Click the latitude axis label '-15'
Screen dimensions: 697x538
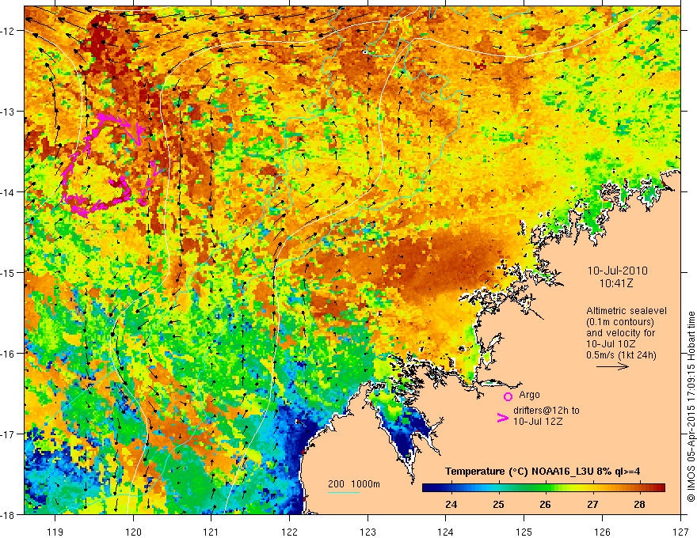pyautogui.click(x=9, y=272)
